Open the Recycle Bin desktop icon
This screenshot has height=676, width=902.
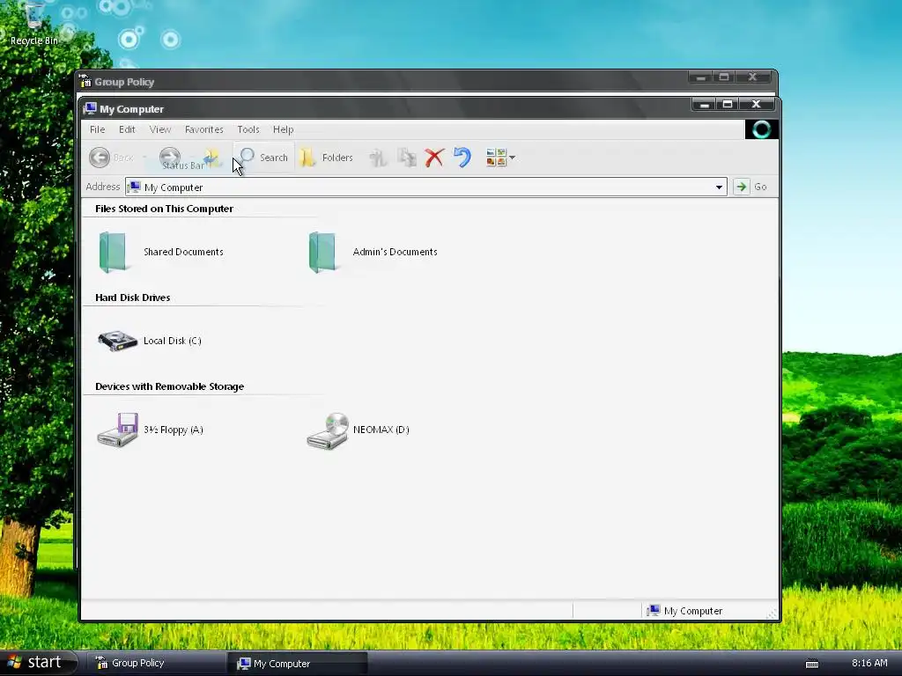coord(34,23)
